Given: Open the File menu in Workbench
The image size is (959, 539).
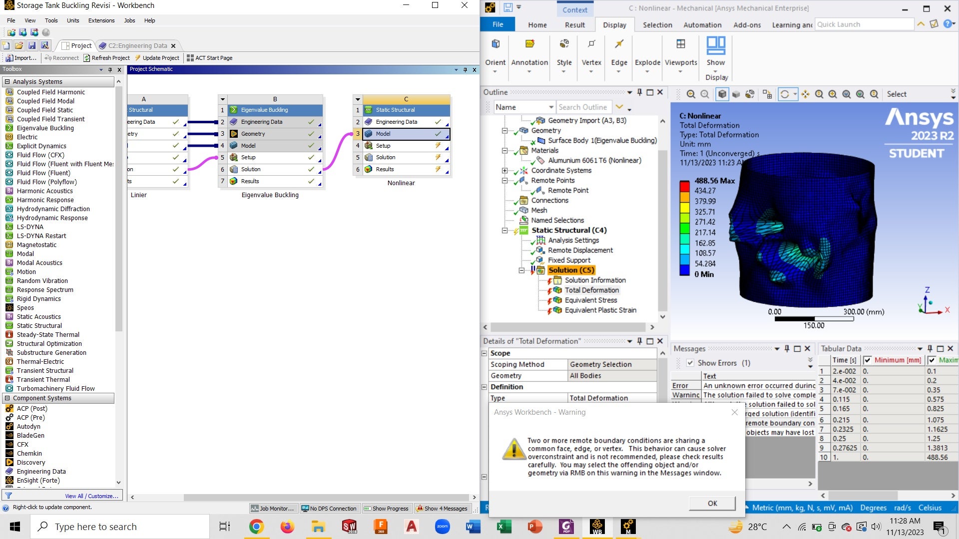Looking at the screenshot, I should (11, 20).
